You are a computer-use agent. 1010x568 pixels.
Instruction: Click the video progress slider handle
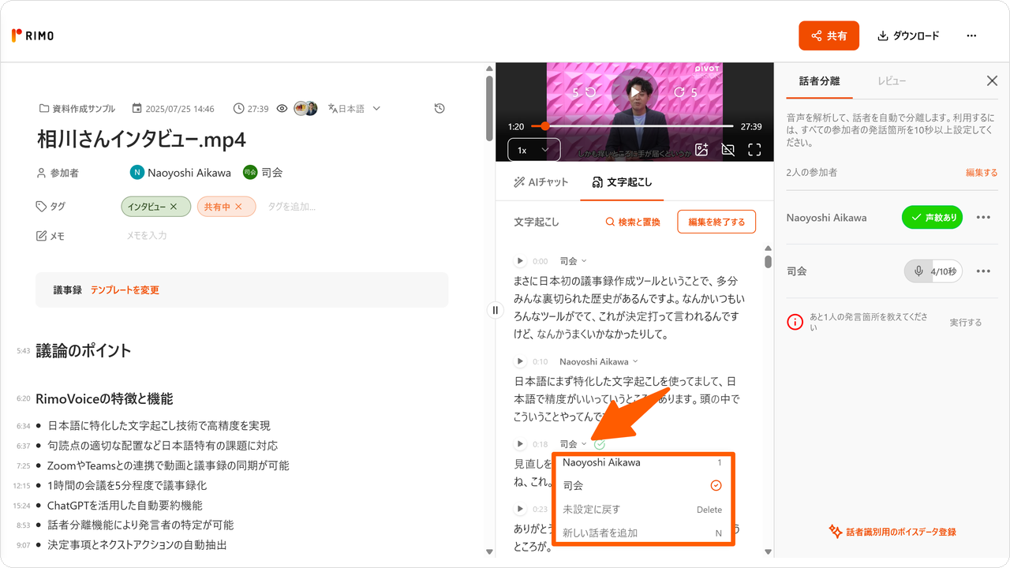tap(544, 126)
